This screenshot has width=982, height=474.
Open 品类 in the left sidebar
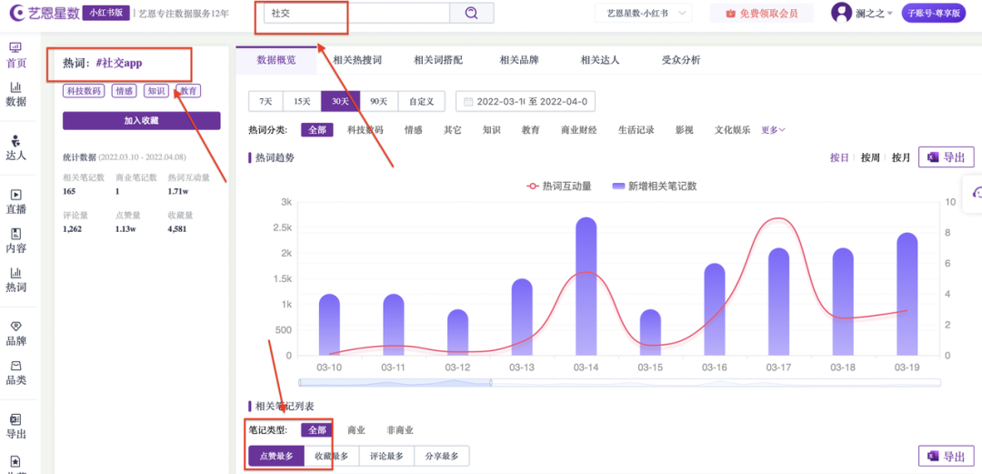tap(16, 372)
